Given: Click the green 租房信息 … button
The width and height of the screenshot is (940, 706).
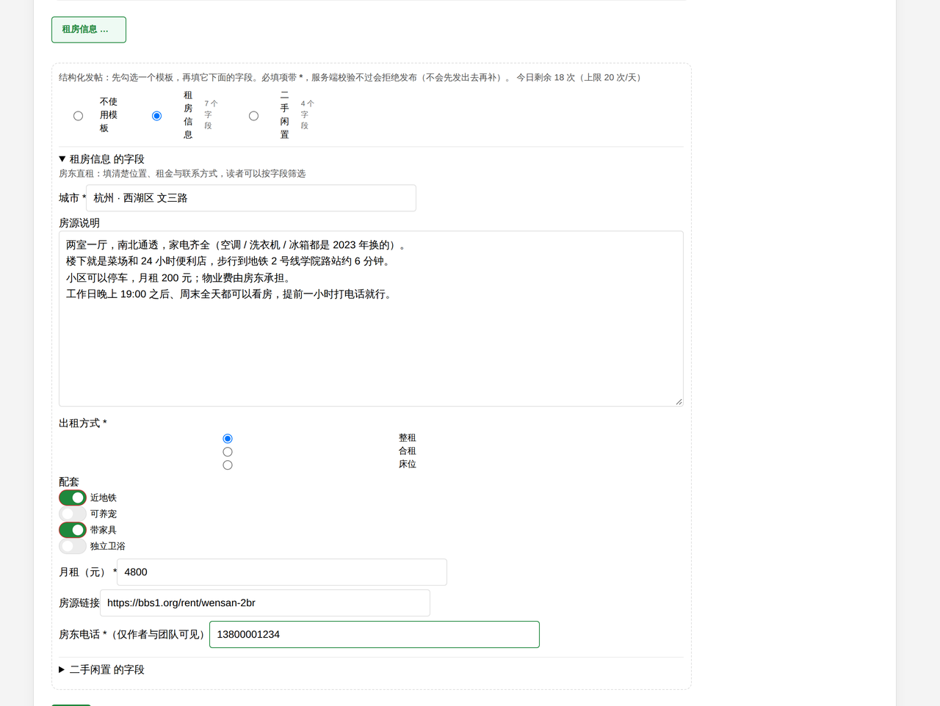Looking at the screenshot, I should (89, 29).
